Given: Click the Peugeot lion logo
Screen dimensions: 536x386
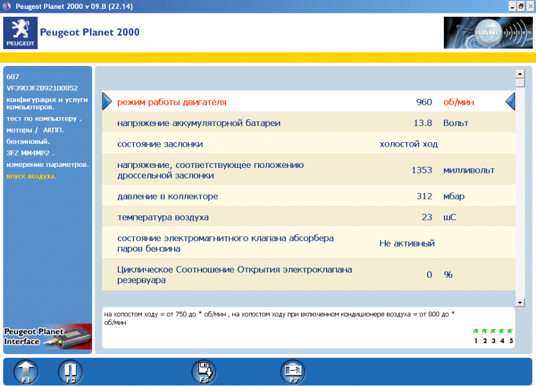Looking at the screenshot, I should pos(20,33).
